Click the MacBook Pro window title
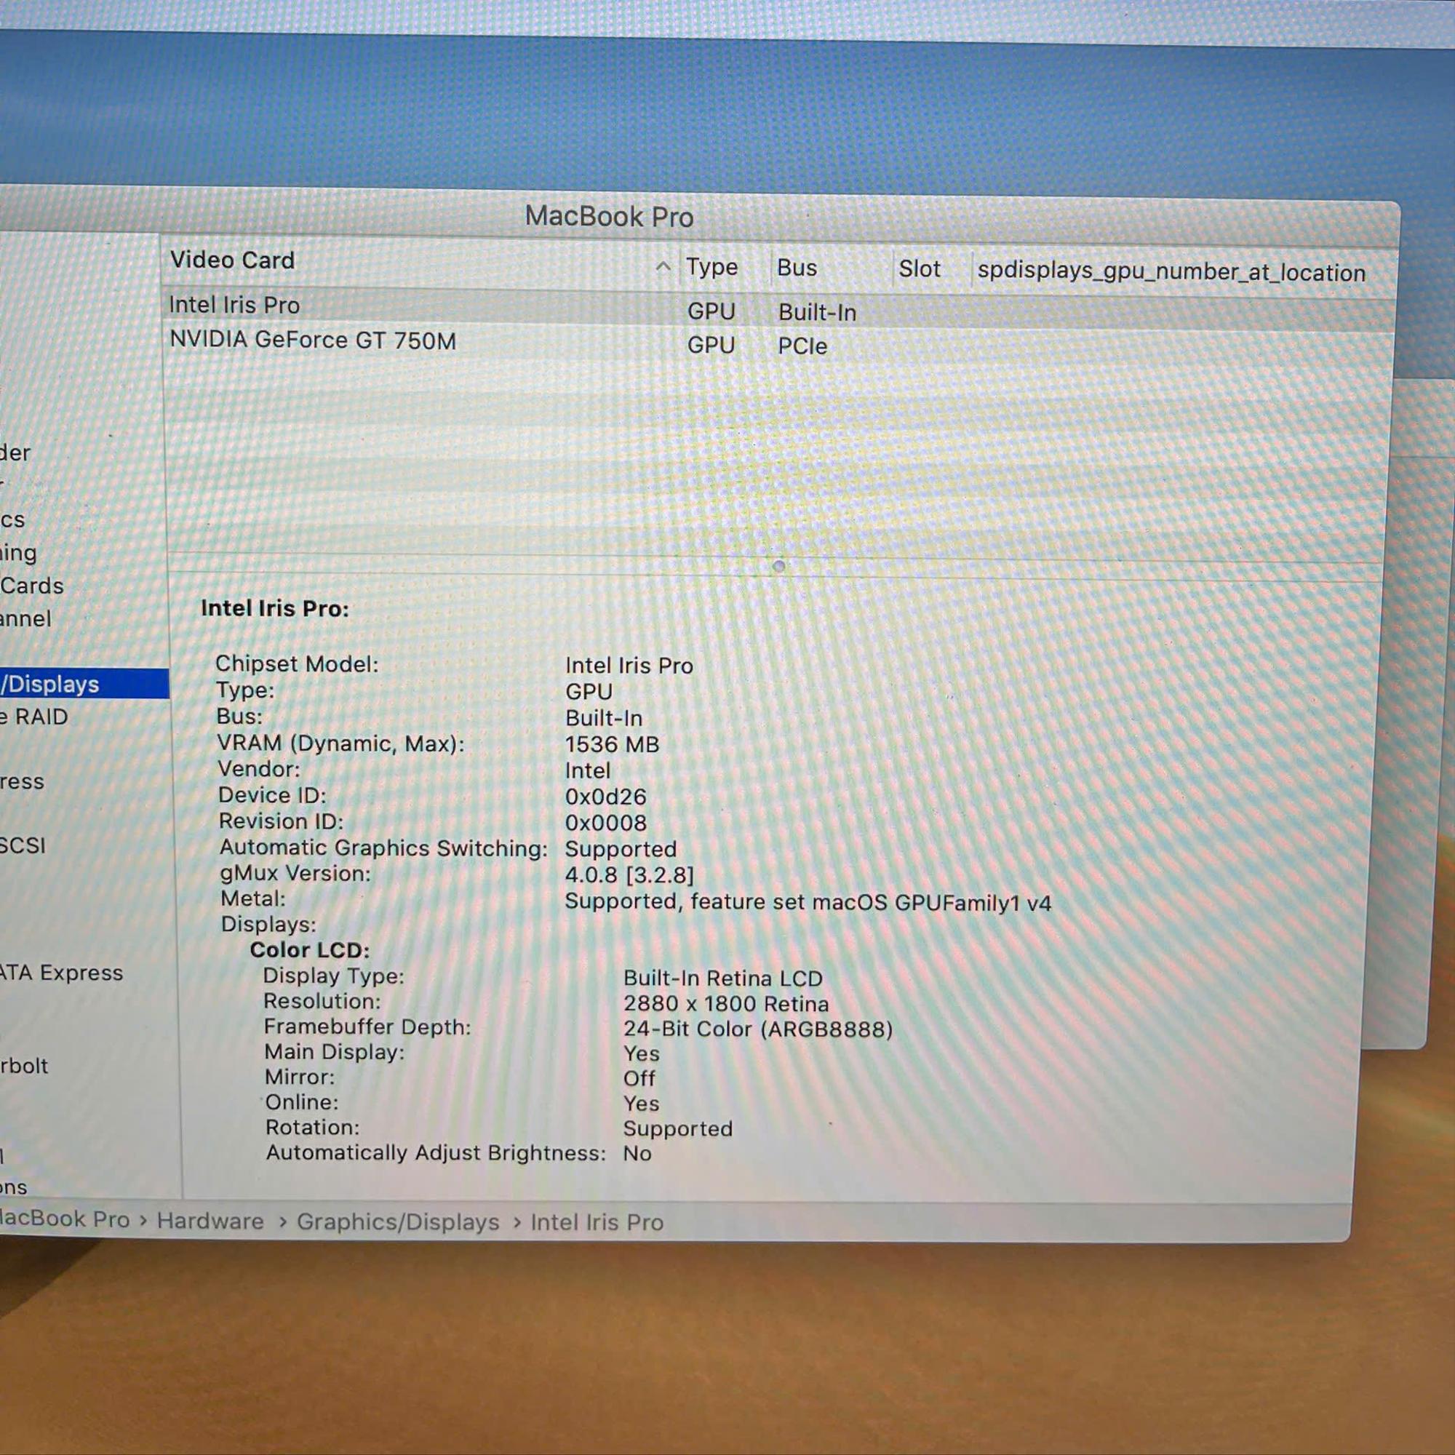1455x1455 pixels. click(608, 217)
